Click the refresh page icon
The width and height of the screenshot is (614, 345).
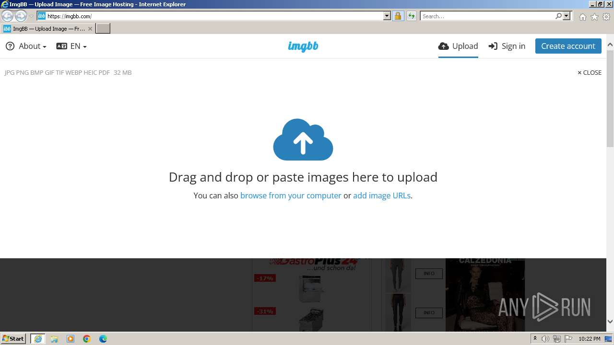point(411,16)
